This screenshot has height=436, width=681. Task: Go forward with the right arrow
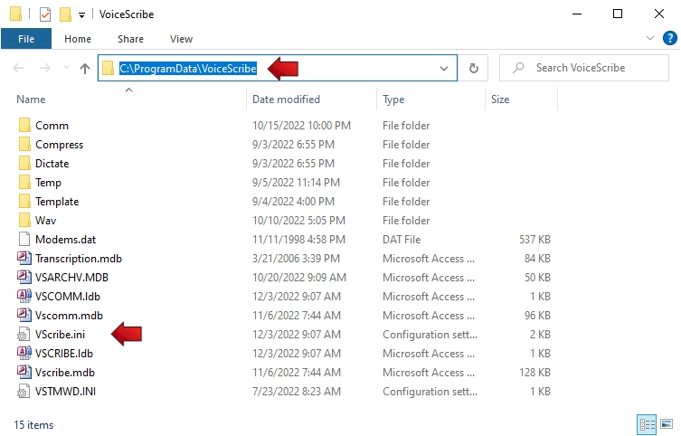tap(44, 68)
